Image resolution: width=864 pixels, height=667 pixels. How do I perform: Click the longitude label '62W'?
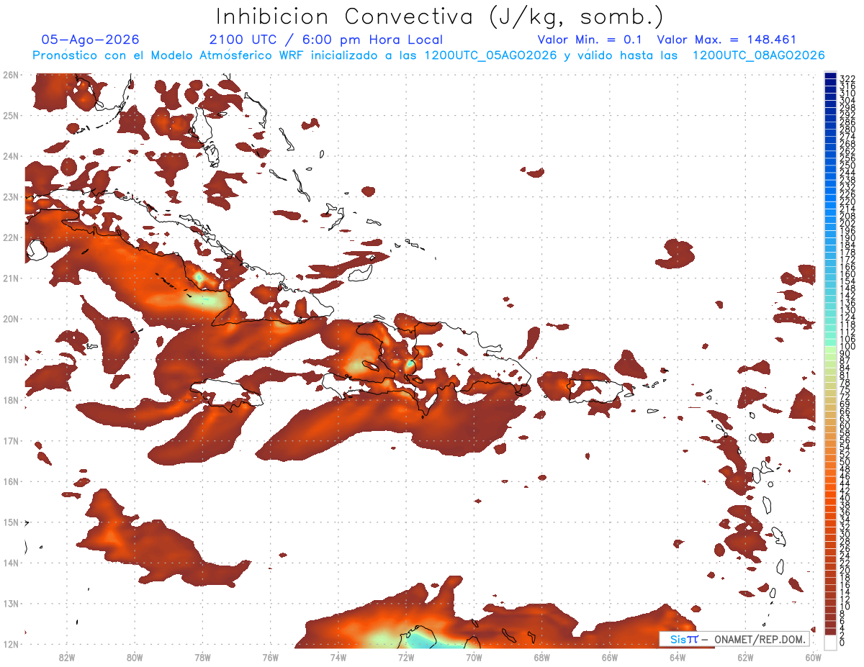[x=745, y=658]
